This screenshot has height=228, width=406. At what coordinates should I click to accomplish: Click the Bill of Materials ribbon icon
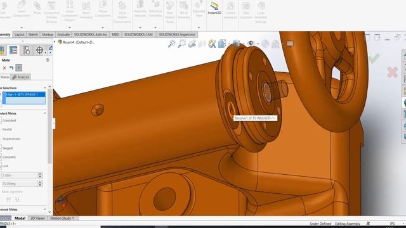point(183,10)
